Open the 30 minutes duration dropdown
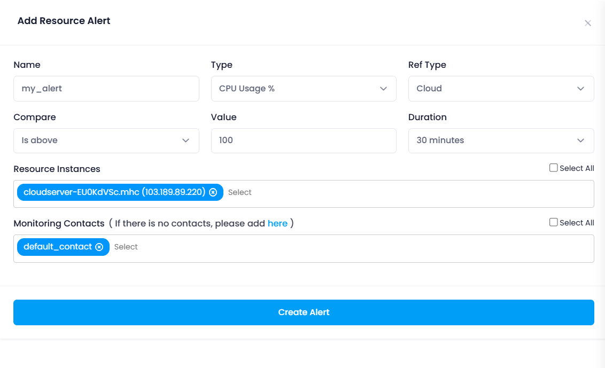605x368 pixels. (501, 140)
